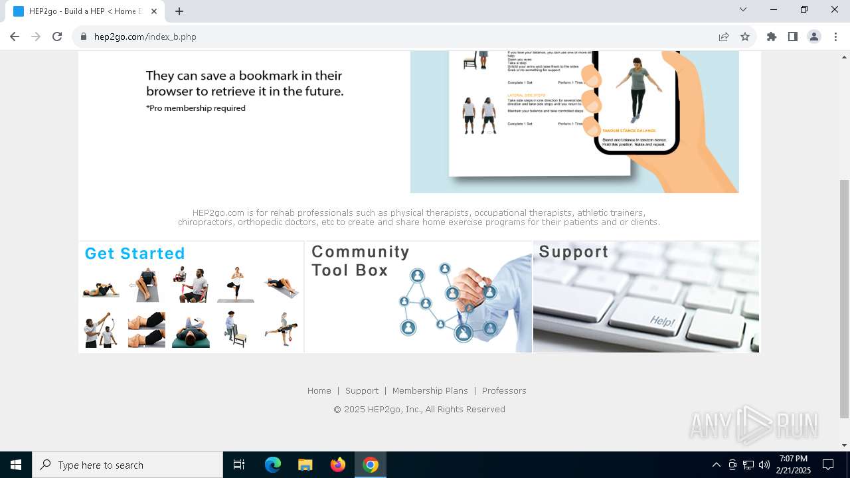Show hidden system tray icons
The width and height of the screenshot is (850, 478).
pyautogui.click(x=716, y=465)
